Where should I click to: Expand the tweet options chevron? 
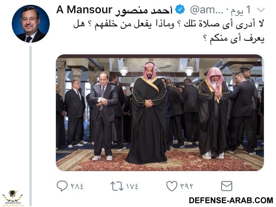pos(261,10)
